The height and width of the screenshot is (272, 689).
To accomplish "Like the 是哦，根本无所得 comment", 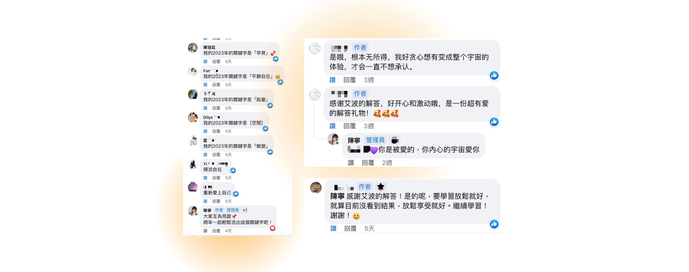I will coord(333,80).
